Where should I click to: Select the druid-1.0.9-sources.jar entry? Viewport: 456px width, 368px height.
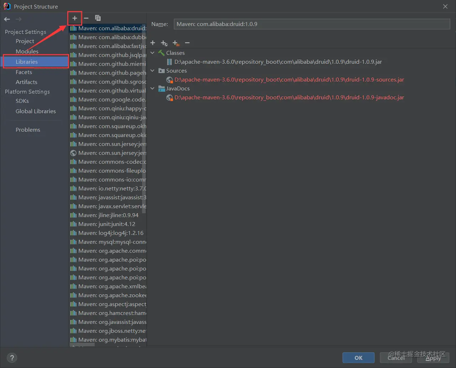285,80
